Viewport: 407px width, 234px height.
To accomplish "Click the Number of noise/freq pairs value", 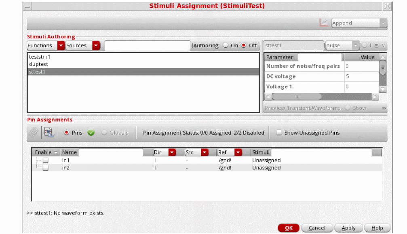I will (362, 66).
